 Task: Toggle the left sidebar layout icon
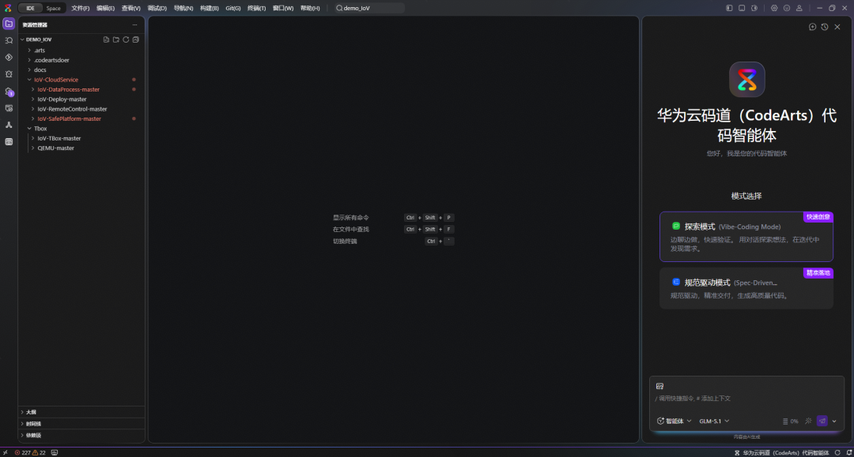(729, 8)
